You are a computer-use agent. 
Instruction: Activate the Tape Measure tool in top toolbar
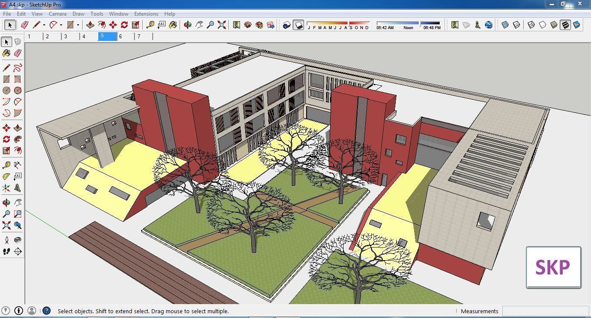tap(150, 25)
